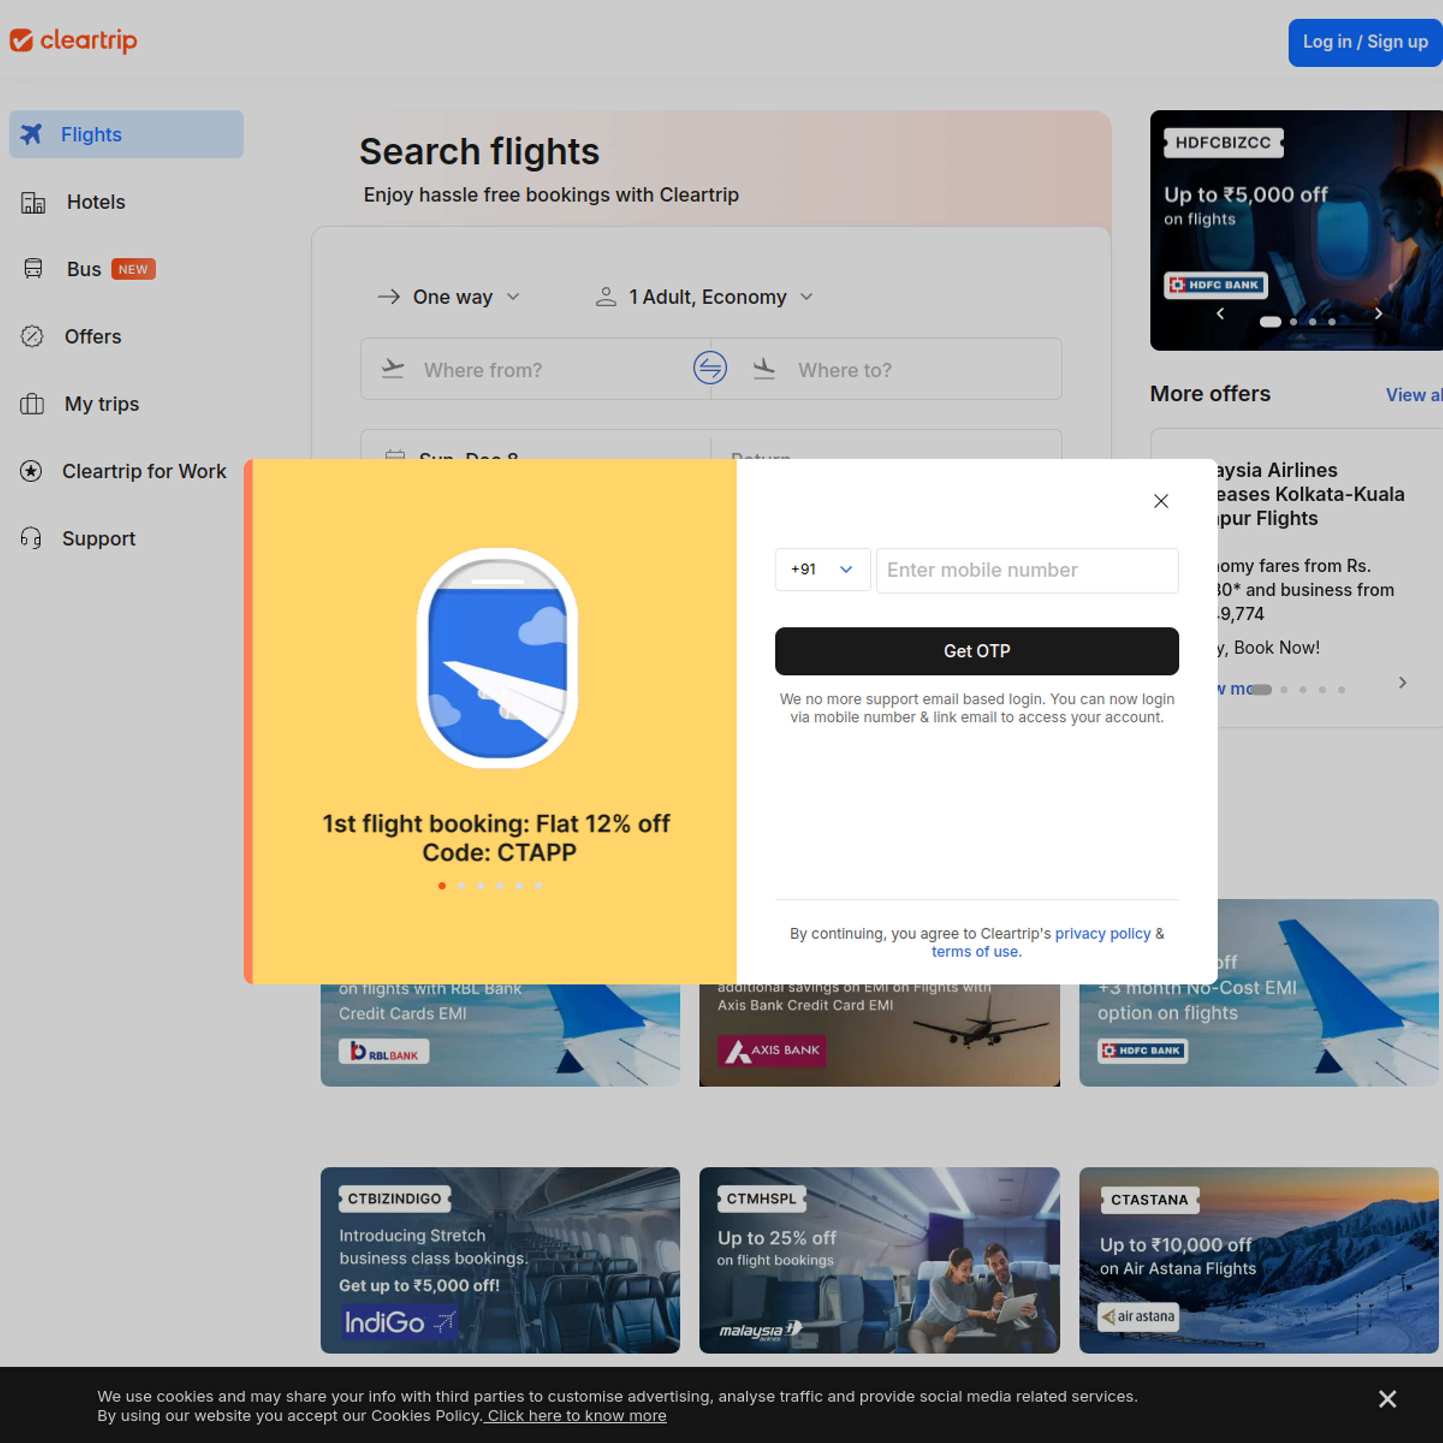The width and height of the screenshot is (1443, 1443).
Task: Click the AXIS BANK logo badge
Action: click(x=771, y=1050)
